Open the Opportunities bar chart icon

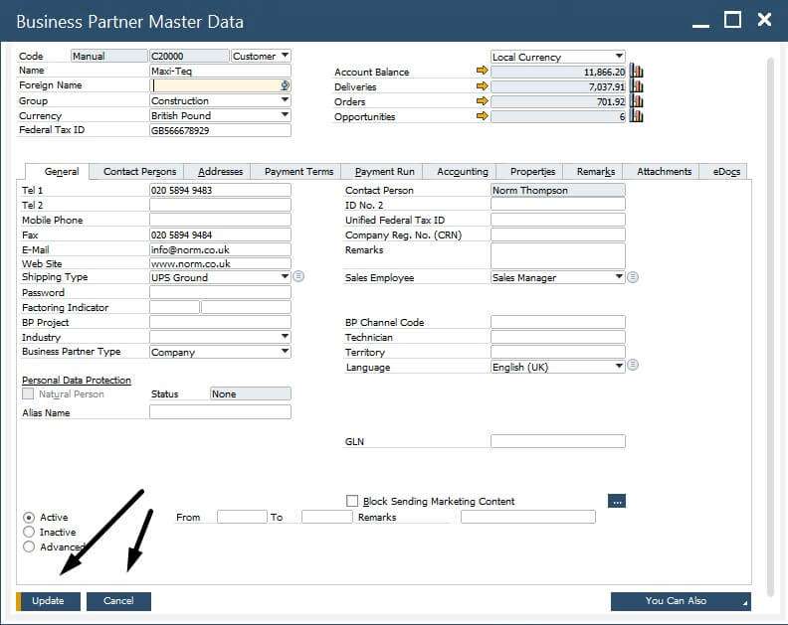[636, 116]
